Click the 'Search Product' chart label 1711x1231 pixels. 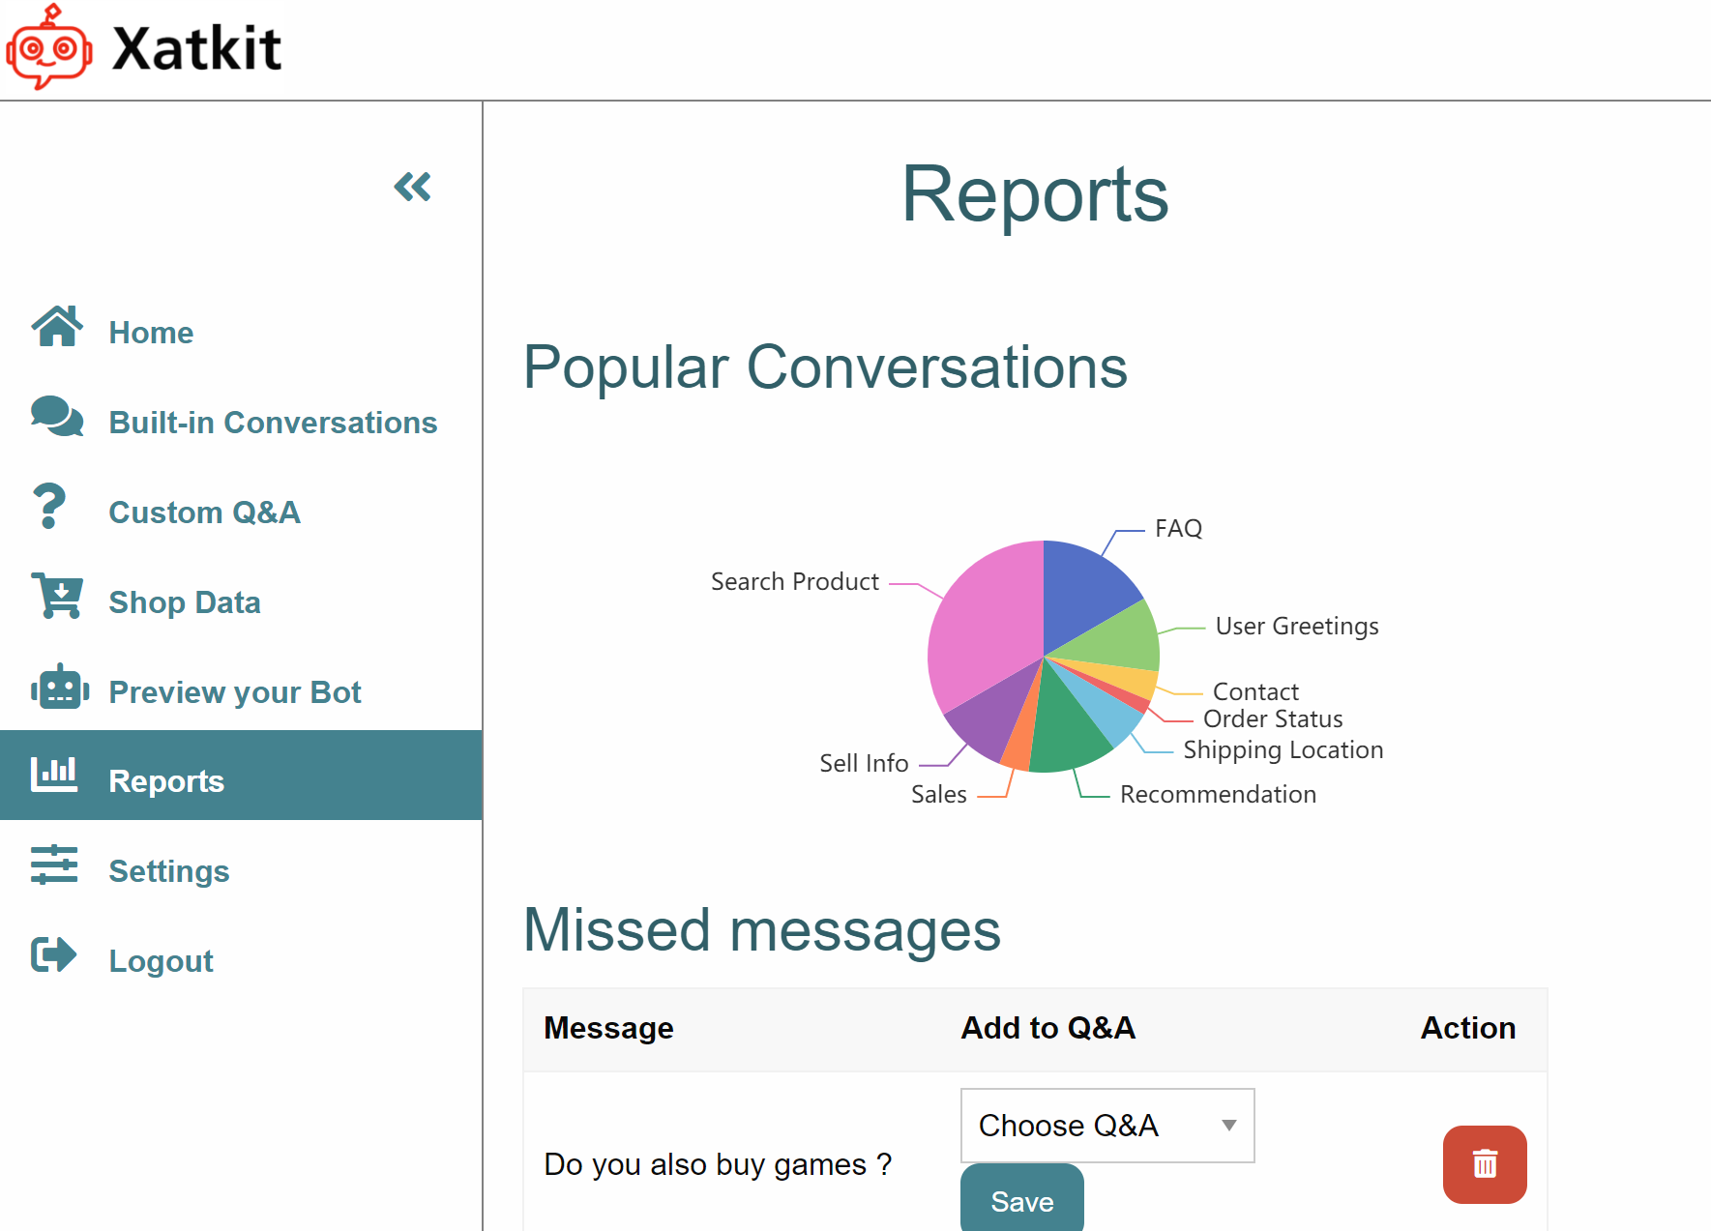click(795, 582)
